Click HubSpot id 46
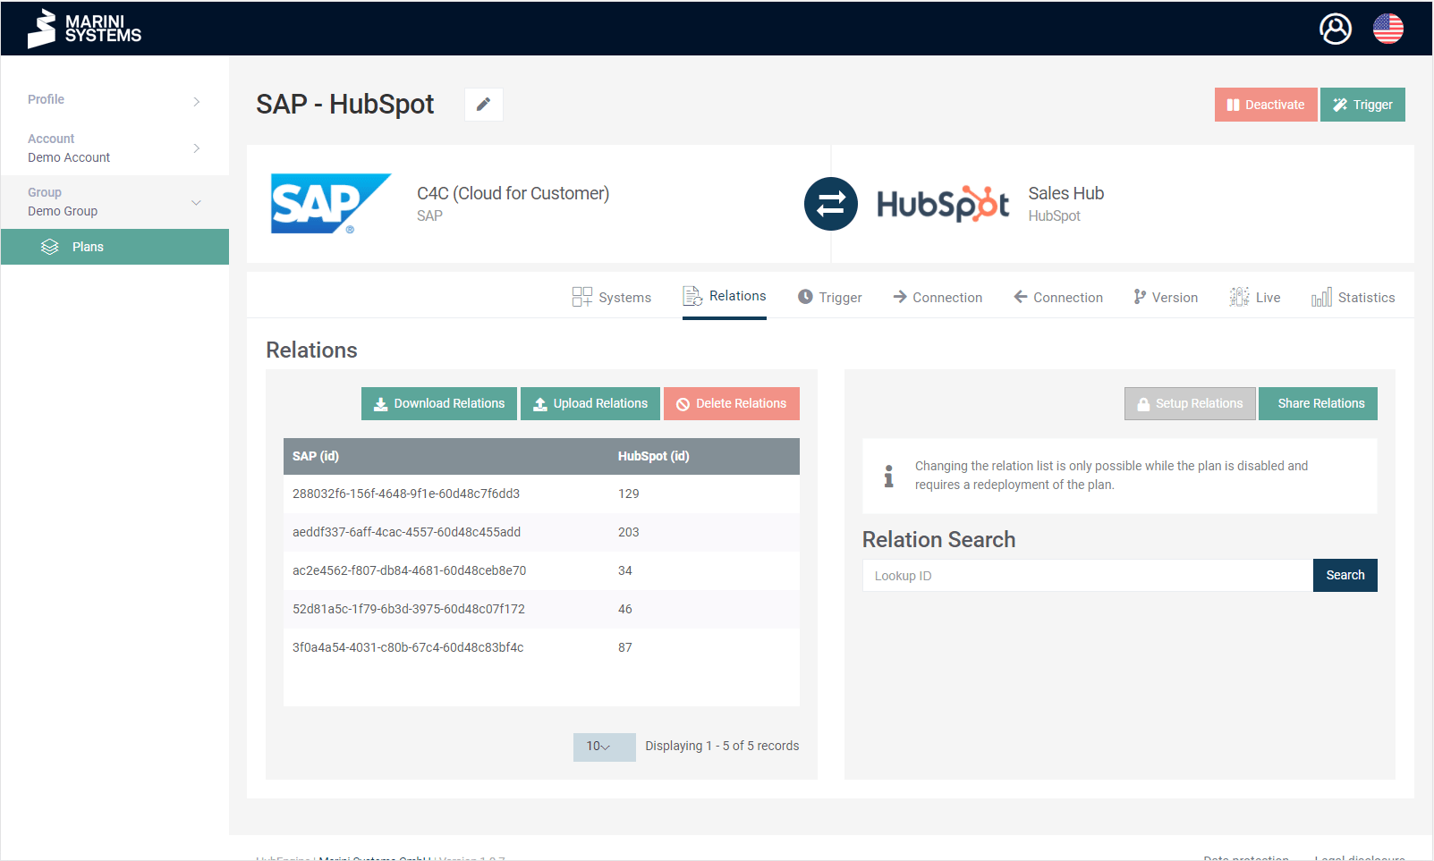Screen dimensions: 1434x861 tap(625, 609)
